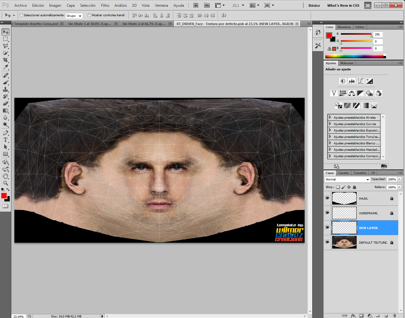Viewport: 405px width, 318px height.
Task: Select the Horizontal Type tool
Action: pyautogui.click(x=6, y=140)
